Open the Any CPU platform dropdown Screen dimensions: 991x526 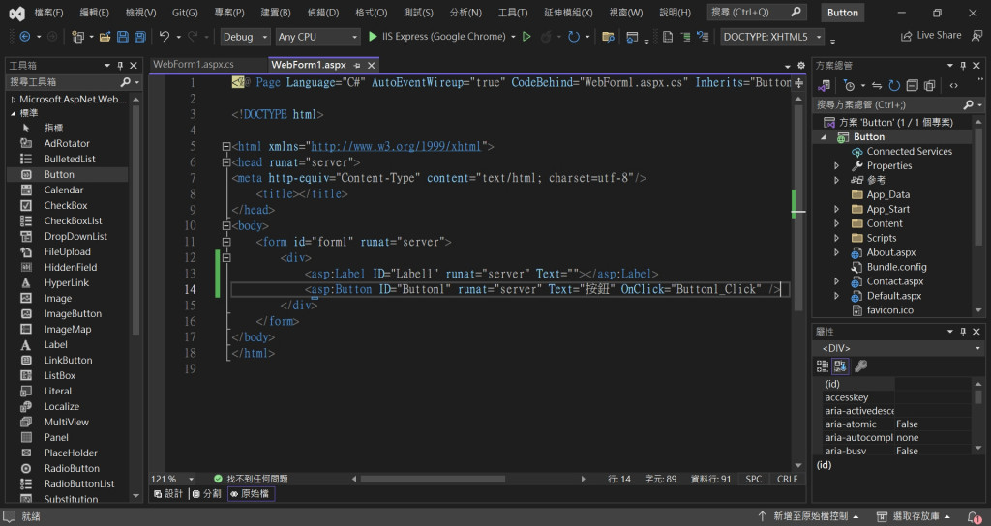(317, 37)
